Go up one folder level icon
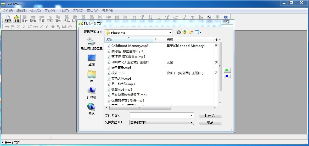The width and height of the screenshot is (309, 146). point(185,32)
